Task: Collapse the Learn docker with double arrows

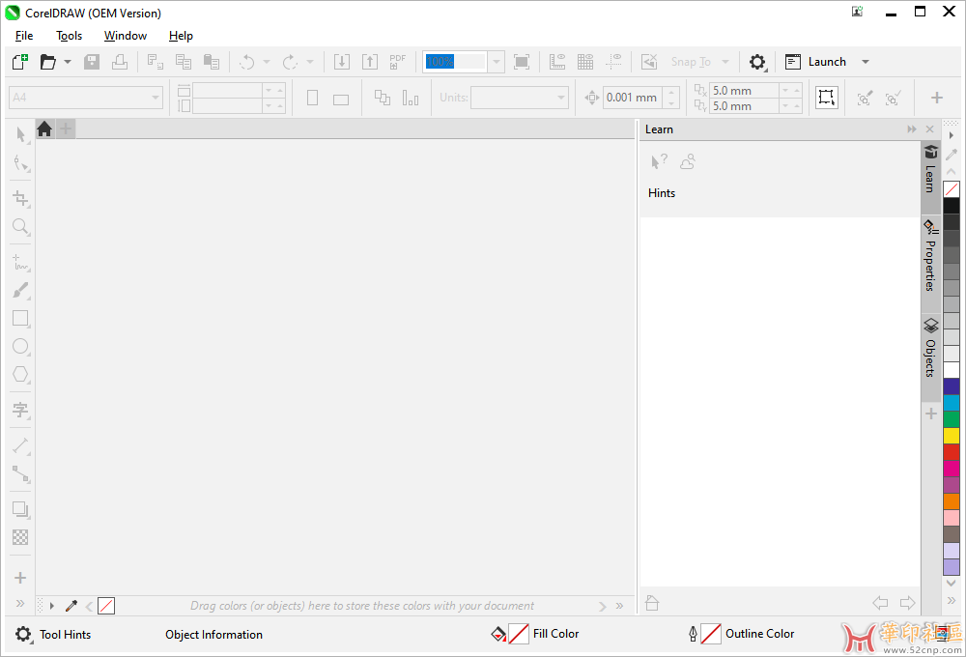Action: (912, 129)
